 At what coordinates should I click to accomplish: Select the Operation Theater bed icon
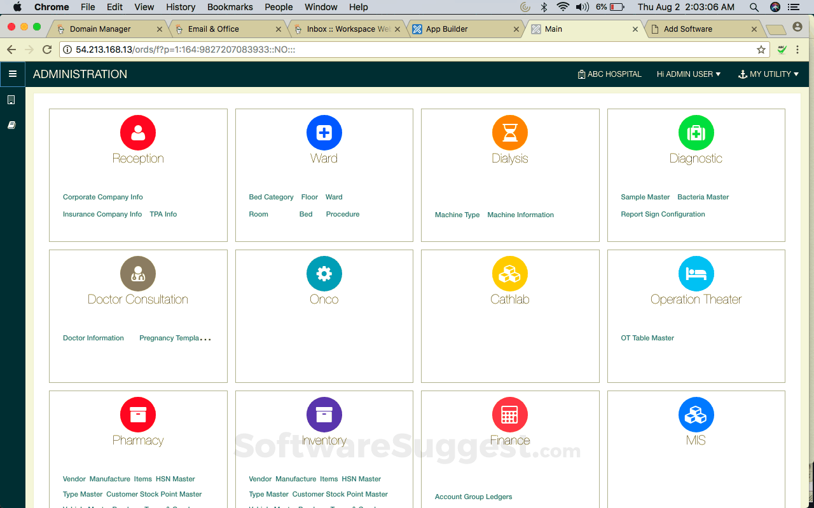[696, 273]
